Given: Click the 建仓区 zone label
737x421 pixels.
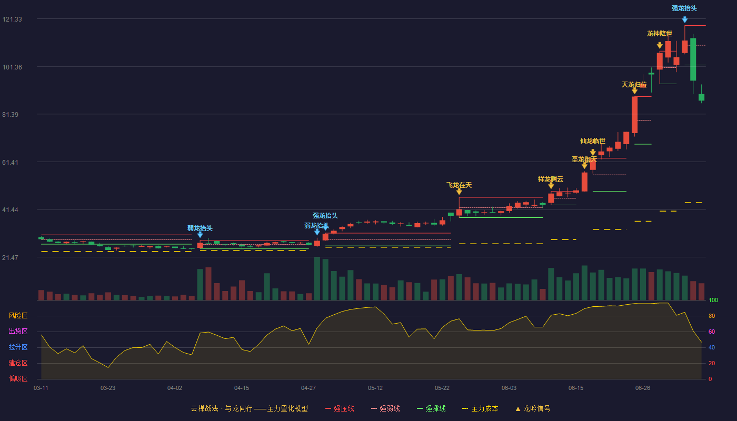Looking at the screenshot, I should pos(18,363).
